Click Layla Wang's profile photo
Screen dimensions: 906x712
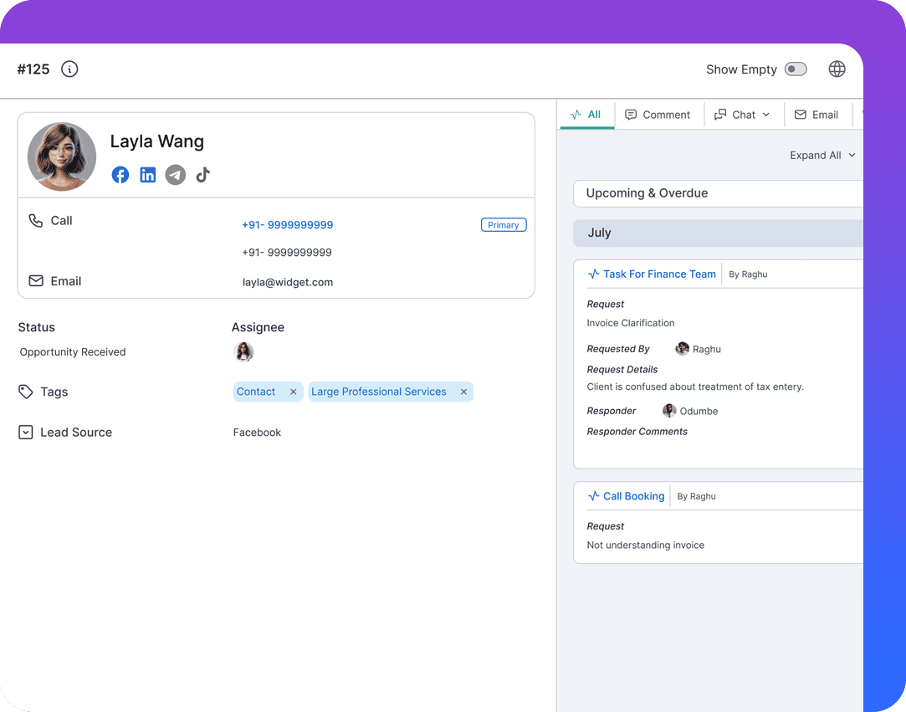[62, 156]
